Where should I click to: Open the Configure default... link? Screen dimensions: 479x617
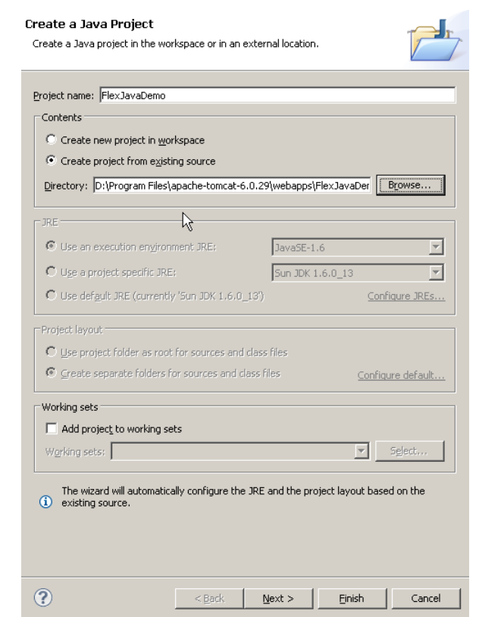(x=401, y=375)
